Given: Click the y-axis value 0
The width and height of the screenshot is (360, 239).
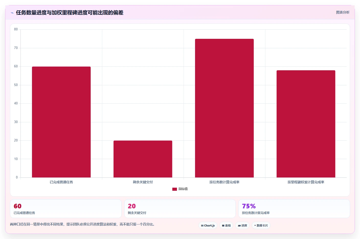Looking at the screenshot, I should [17, 177].
